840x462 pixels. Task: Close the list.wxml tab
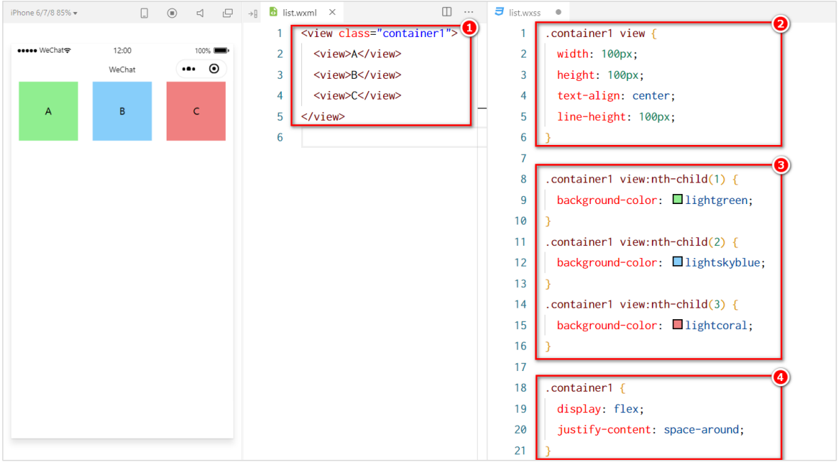click(x=332, y=12)
